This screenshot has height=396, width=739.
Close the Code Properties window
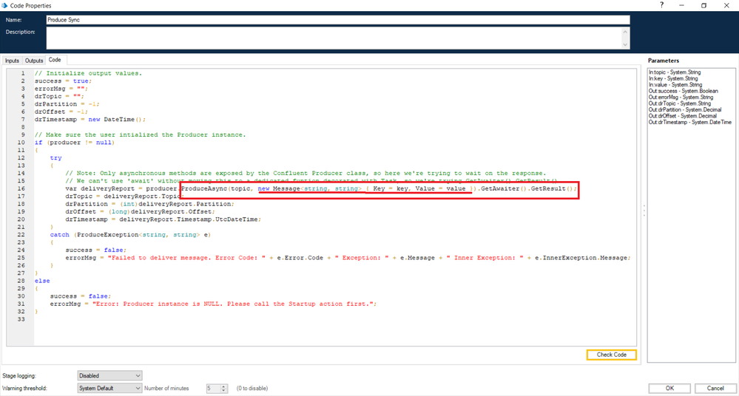[x=726, y=5]
